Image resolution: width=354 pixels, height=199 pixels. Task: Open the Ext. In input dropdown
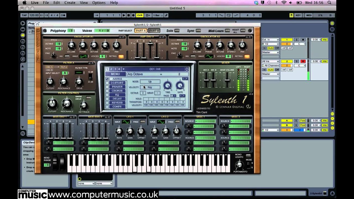pos(270,40)
